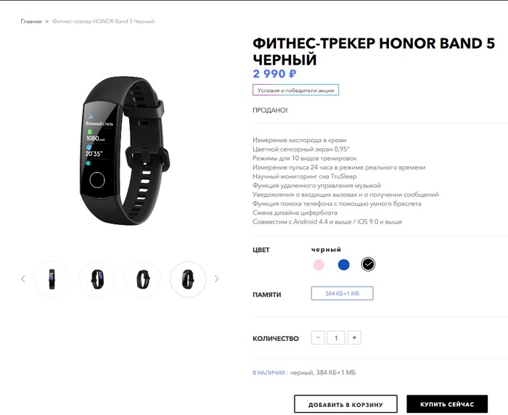This screenshot has height=415, width=508.
Task: Click the quantity input field
Action: [336, 337]
